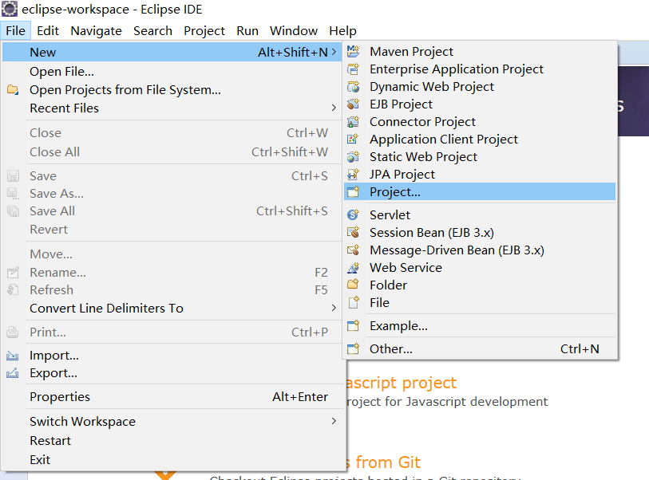Click the File icon in New submenu

coord(353,303)
